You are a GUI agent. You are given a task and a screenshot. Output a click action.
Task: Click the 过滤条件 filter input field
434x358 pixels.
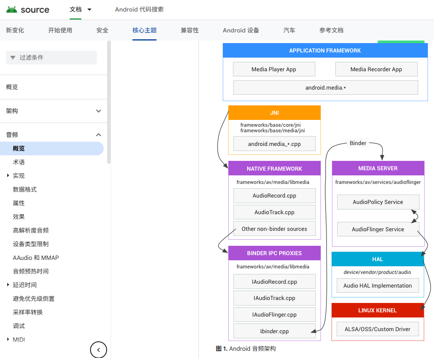(x=55, y=58)
